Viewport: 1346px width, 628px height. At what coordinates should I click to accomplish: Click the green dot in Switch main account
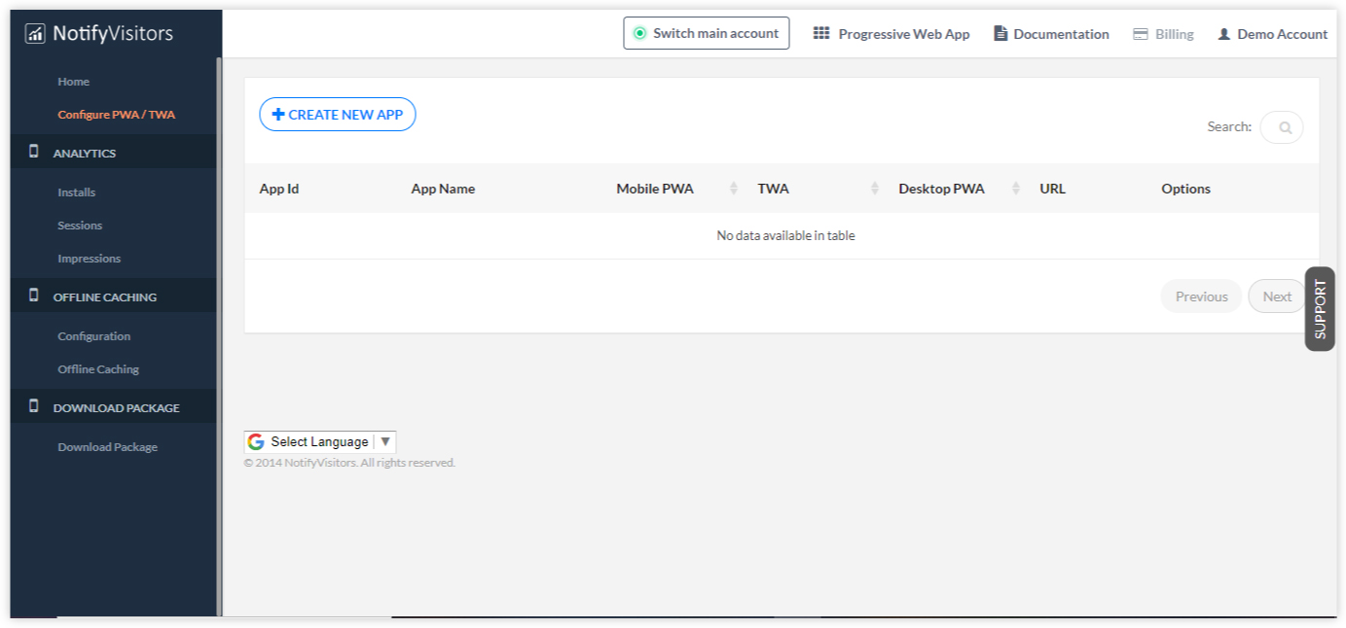(639, 33)
